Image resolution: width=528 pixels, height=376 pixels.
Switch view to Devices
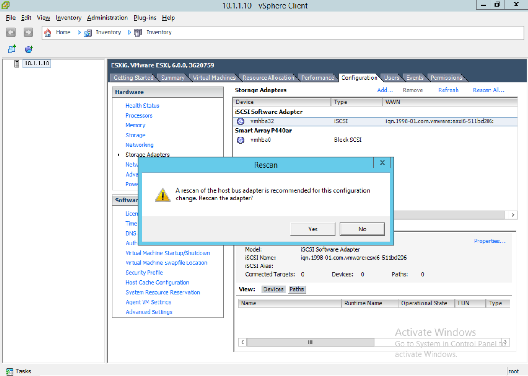pyautogui.click(x=273, y=289)
